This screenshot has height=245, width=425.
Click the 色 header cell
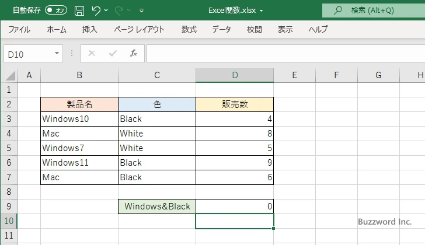(x=157, y=104)
